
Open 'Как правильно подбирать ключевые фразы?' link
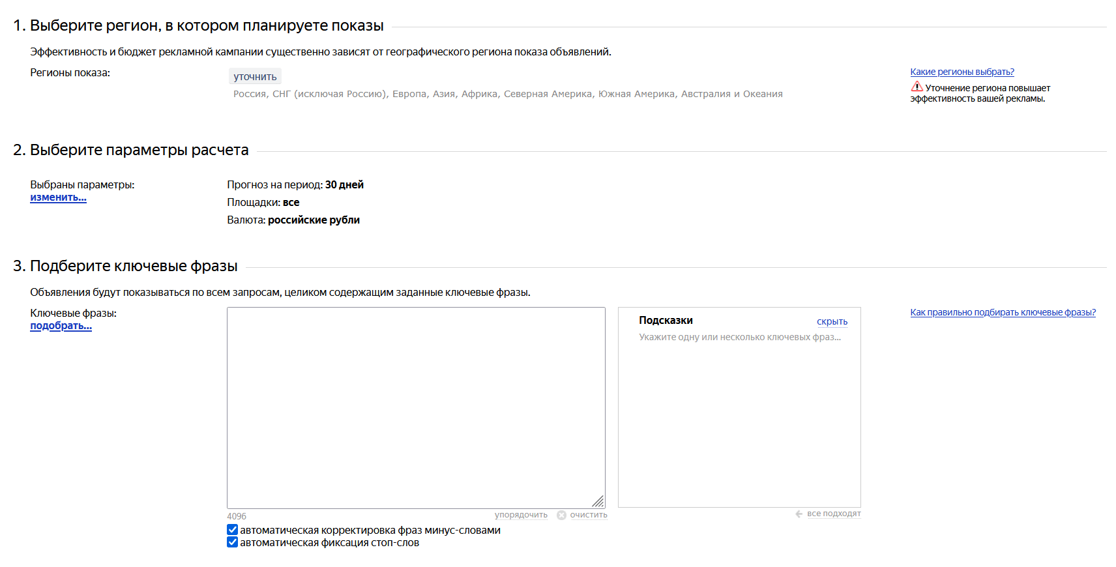[x=1003, y=312]
